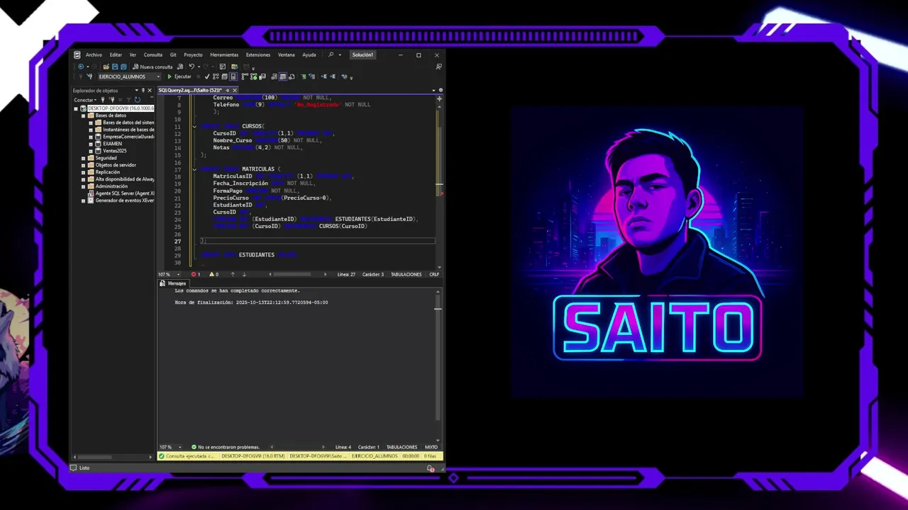Click the Nueva consulta button

click(153, 67)
